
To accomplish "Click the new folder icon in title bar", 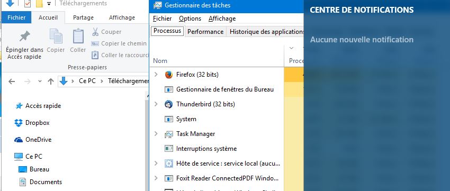I will pyautogui.click(x=39, y=4).
